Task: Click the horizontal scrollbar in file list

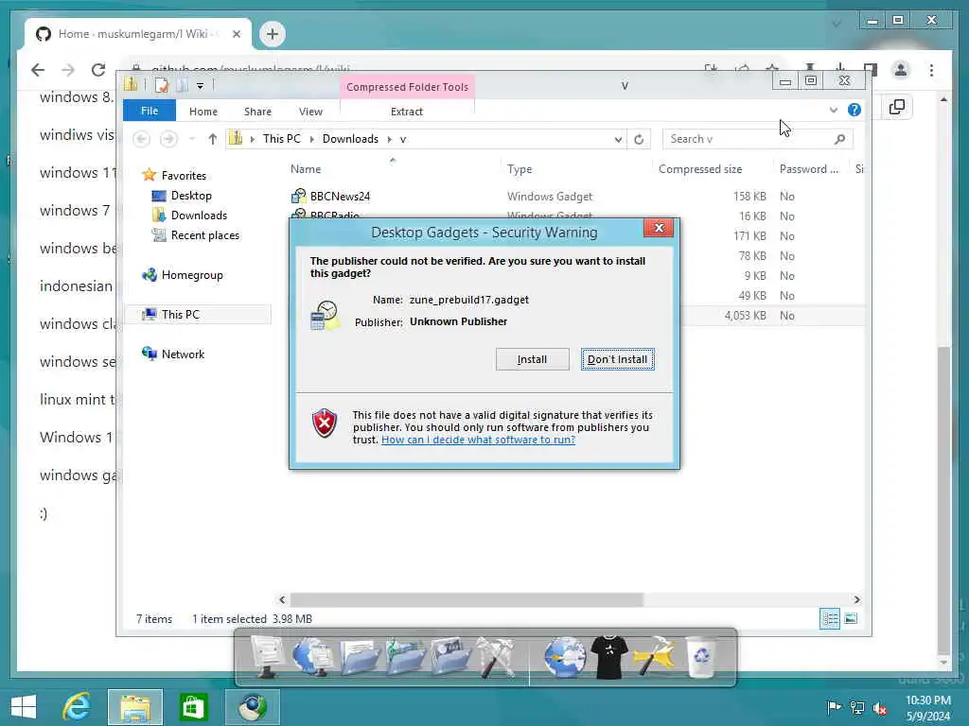Action: coord(467,599)
